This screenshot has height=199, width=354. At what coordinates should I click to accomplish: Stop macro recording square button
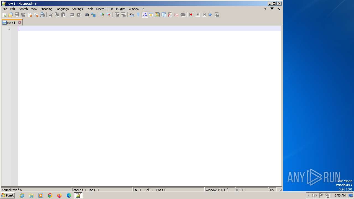[197, 15]
